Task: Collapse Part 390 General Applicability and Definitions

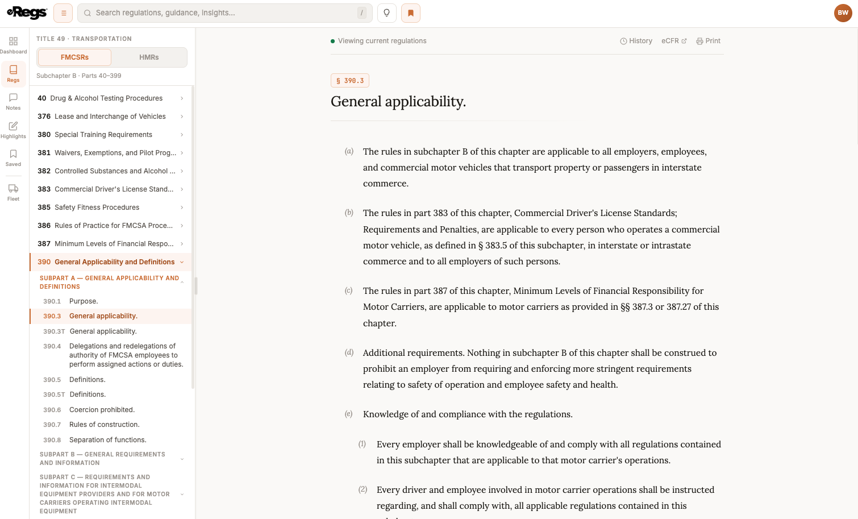Action: [x=110, y=262]
